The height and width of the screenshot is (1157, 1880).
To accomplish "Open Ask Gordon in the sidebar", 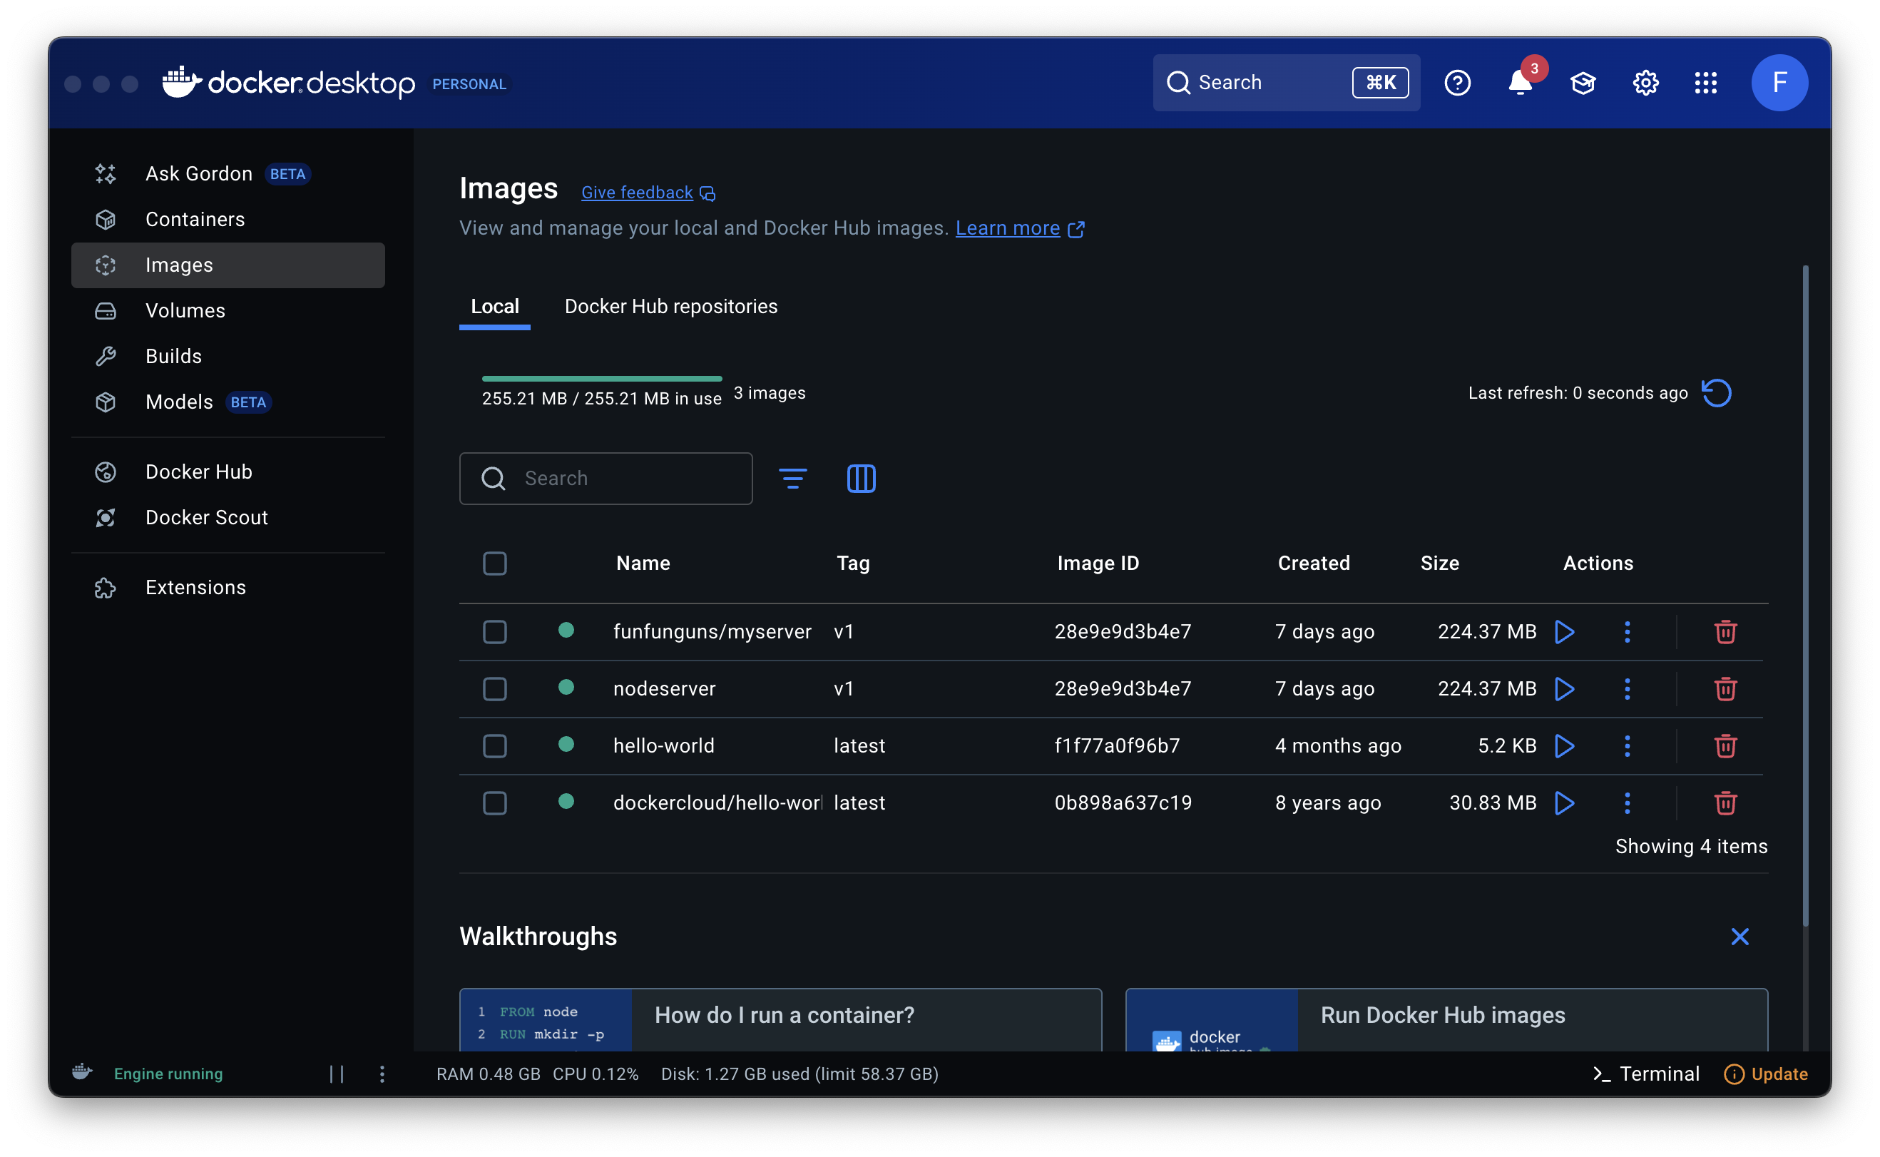I will 228,174.
